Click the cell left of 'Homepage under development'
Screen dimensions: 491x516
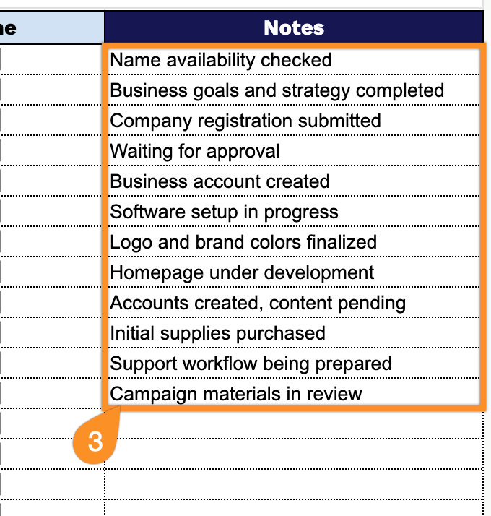coord(52,272)
